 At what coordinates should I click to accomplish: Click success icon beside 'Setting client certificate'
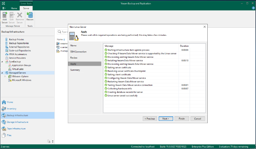coord(106,74)
